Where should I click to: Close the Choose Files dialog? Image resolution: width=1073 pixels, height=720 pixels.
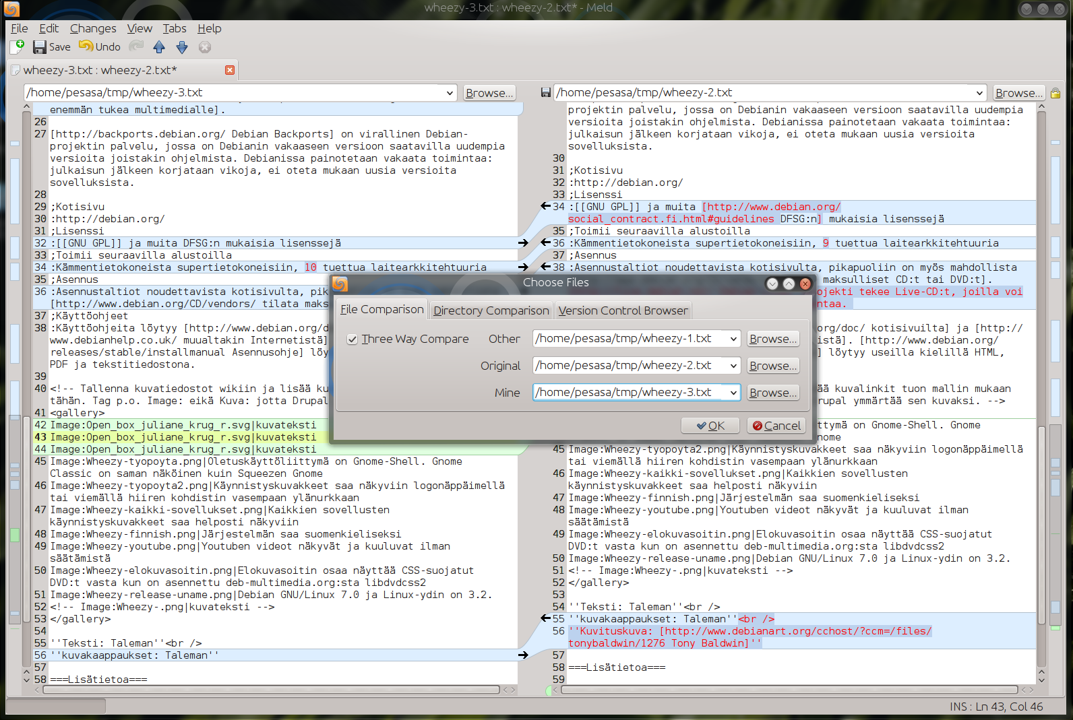[x=805, y=284]
